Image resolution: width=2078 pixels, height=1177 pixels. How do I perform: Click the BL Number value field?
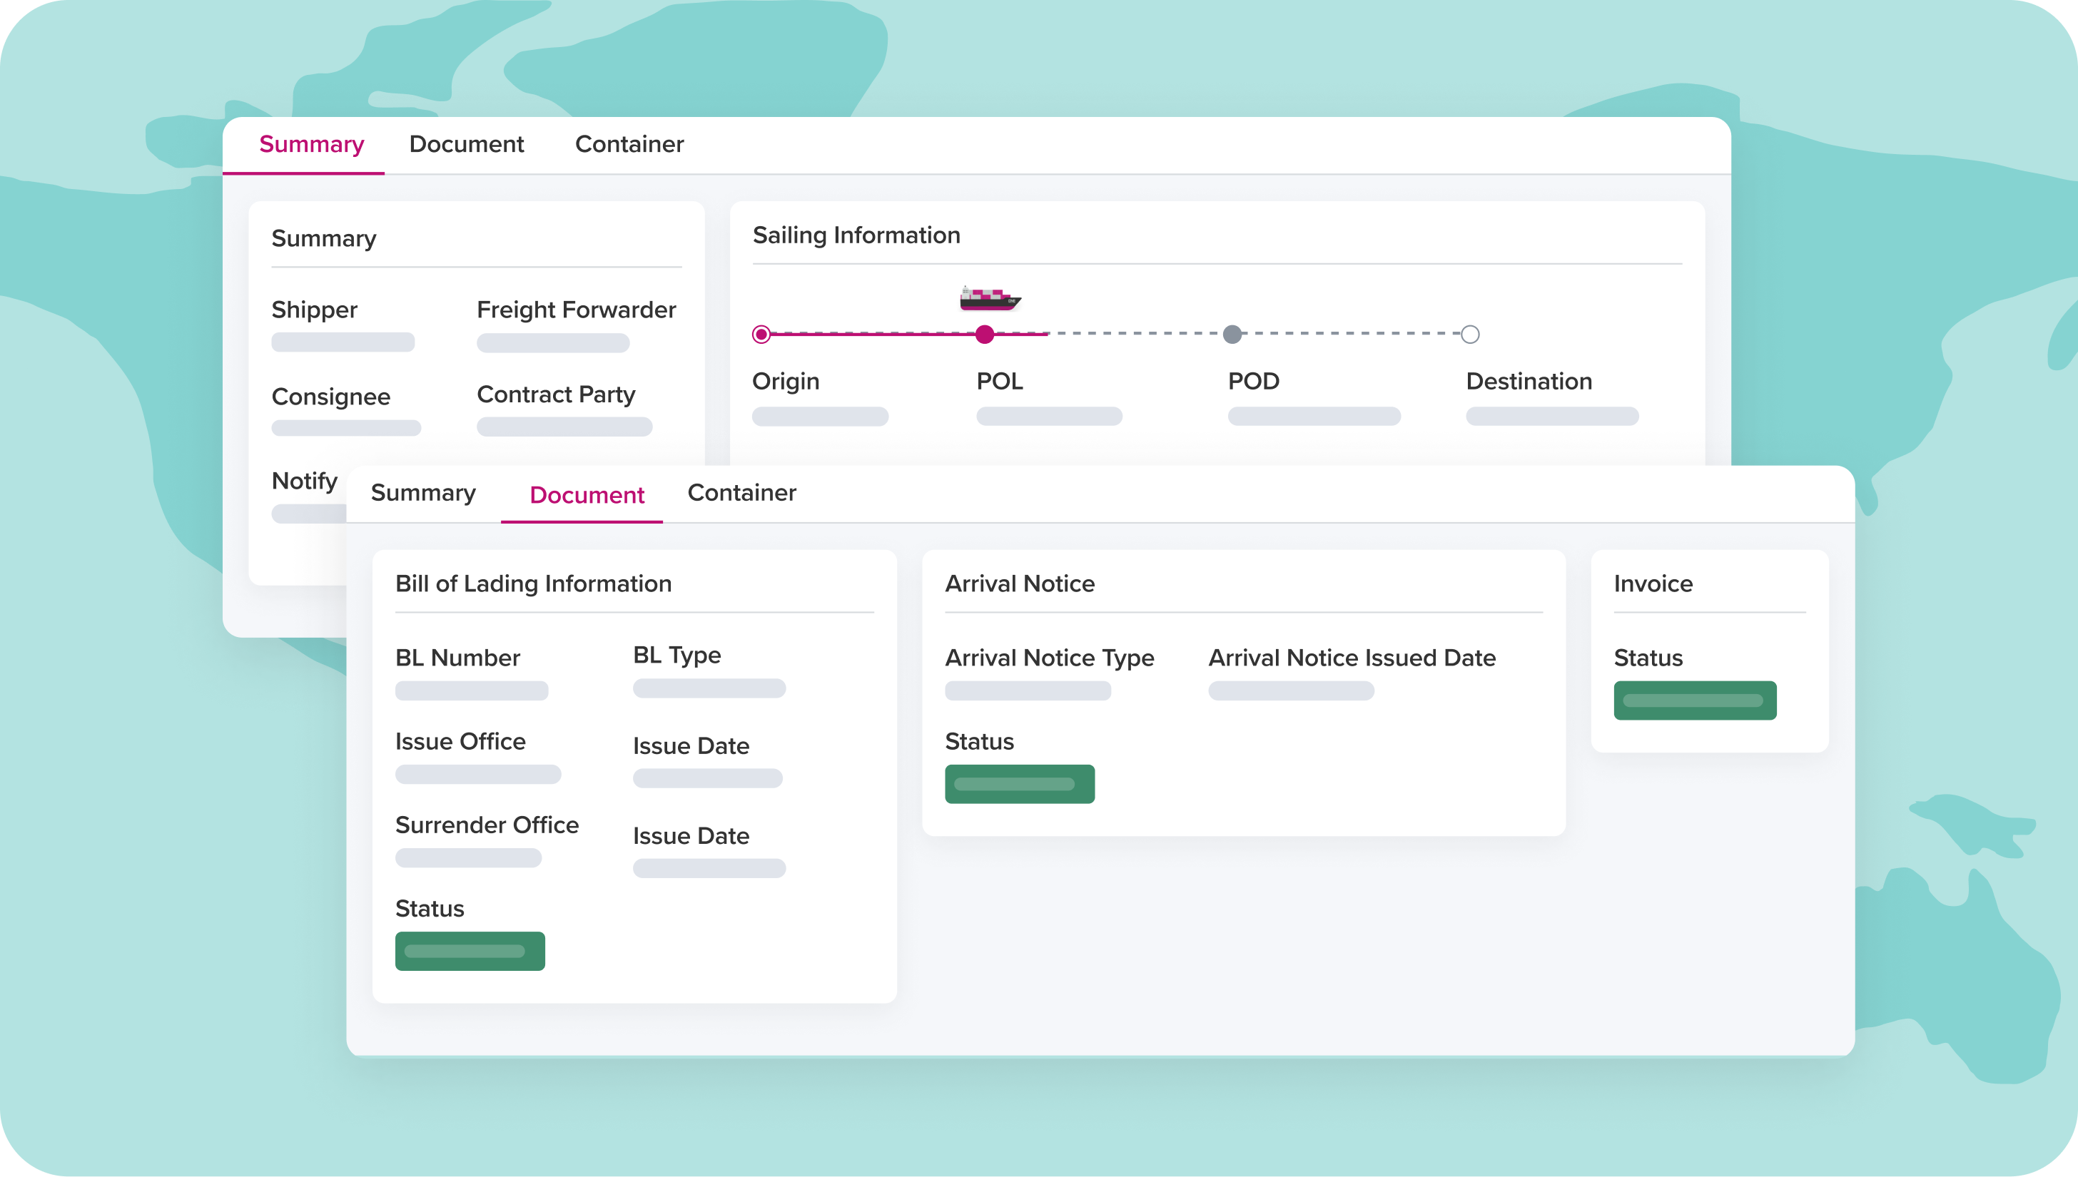click(472, 691)
